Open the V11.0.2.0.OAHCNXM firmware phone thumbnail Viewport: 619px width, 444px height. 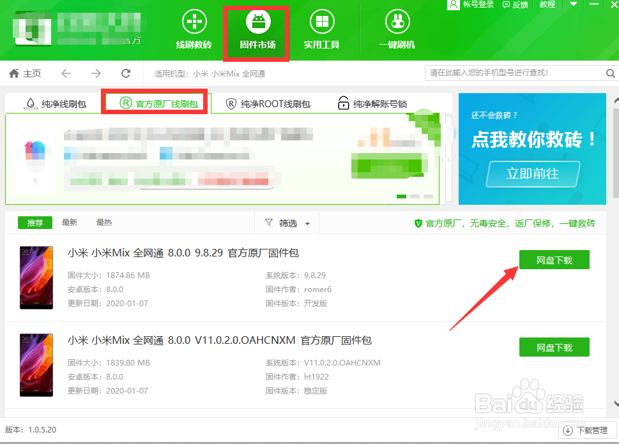tap(36, 365)
